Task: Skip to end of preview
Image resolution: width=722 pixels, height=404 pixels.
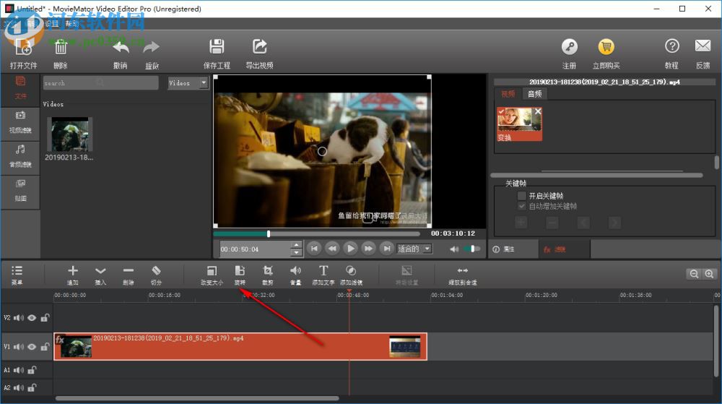Action: (387, 249)
